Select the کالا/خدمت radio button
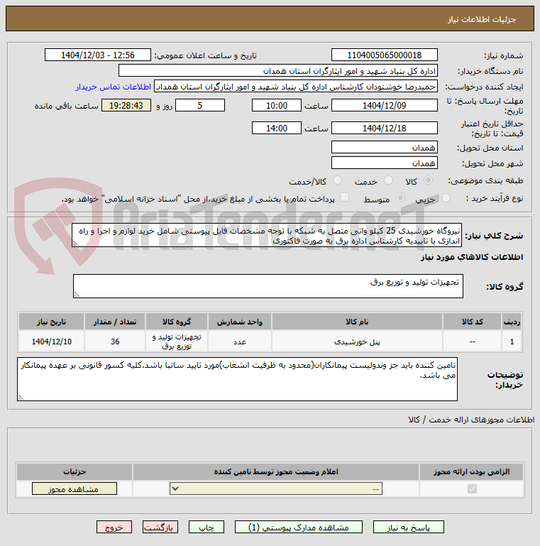The height and width of the screenshot is (546, 540). coord(337,180)
